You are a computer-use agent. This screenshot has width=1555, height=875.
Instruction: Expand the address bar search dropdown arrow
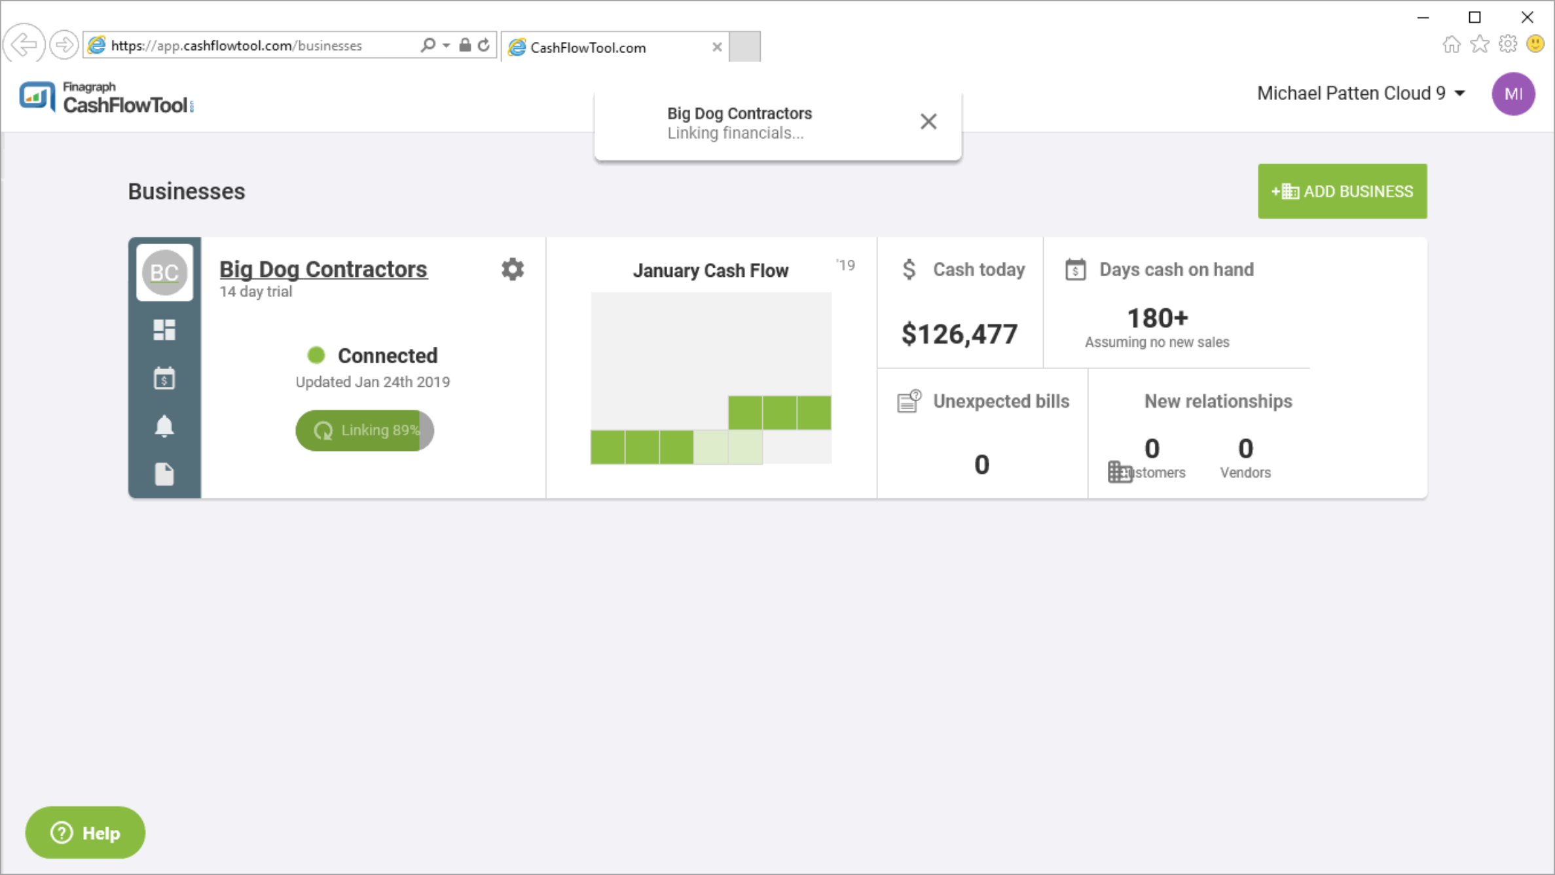(x=446, y=45)
